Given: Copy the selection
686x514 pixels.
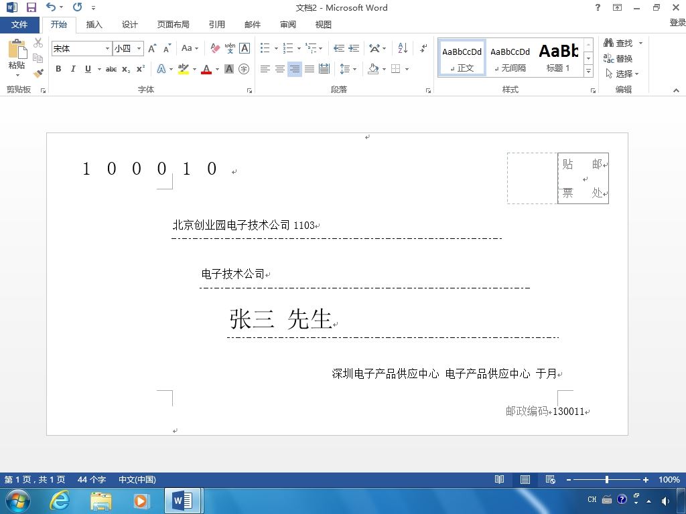Looking at the screenshot, I should pyautogui.click(x=38, y=58).
